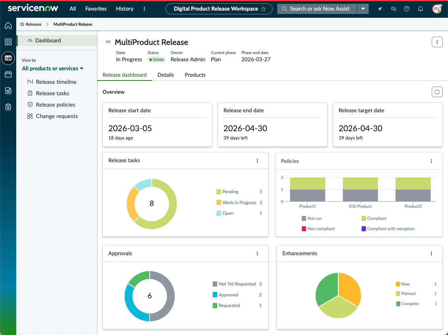Open Release tasks view

pos(48,93)
